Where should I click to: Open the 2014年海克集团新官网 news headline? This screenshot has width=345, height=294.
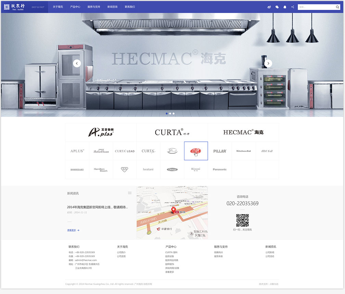(97, 207)
